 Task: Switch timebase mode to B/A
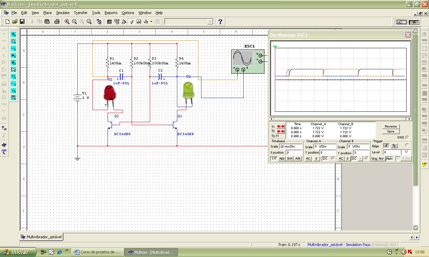coord(290,159)
